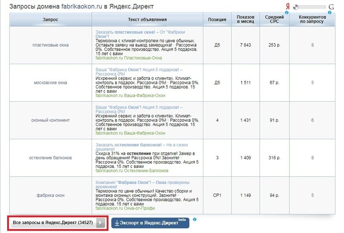Open ad title in московские окна row
This screenshot has width=344, height=233.
[139, 72]
